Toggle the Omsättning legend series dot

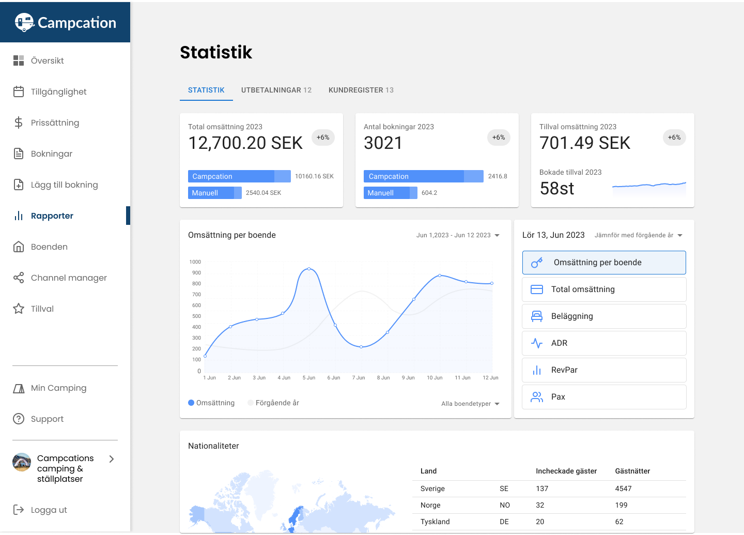[x=191, y=403]
